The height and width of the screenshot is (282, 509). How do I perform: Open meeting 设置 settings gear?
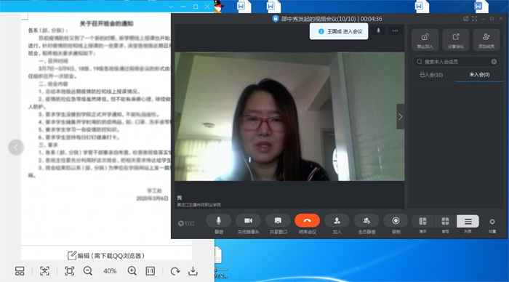pyautogui.click(x=492, y=222)
